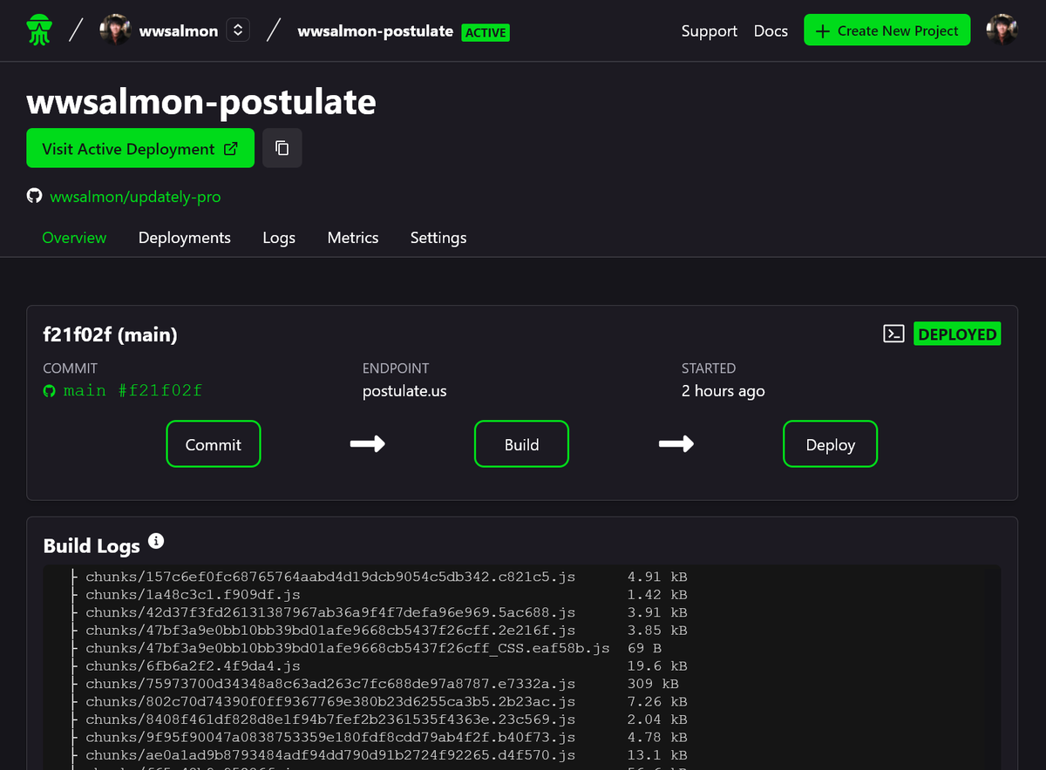This screenshot has height=770, width=1046.
Task: Click the wwsalmon-postulate page title
Action: point(201,102)
